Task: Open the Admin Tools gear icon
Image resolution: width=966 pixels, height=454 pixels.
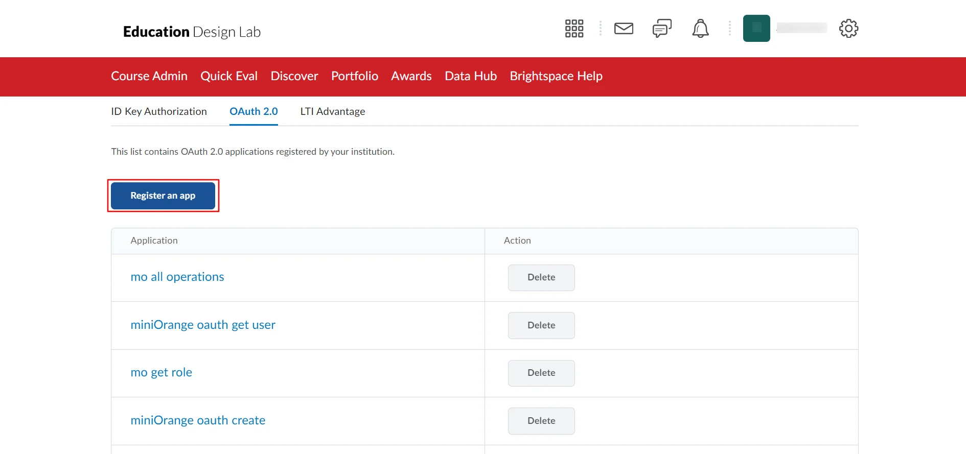Action: [x=848, y=29]
